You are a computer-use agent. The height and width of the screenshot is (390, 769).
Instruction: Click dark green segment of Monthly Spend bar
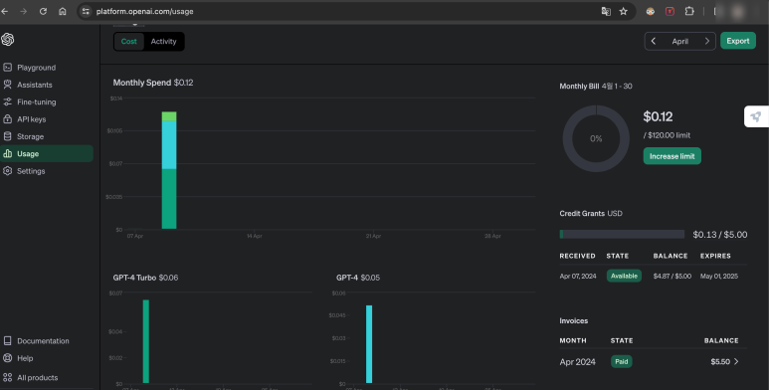pyautogui.click(x=169, y=199)
